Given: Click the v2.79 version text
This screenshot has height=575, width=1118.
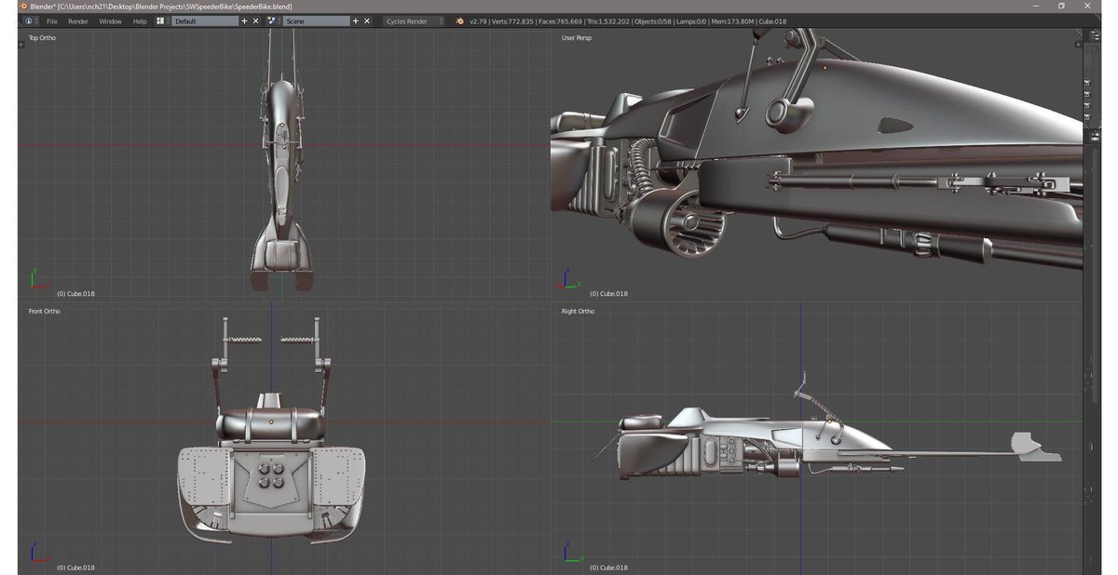Looking at the screenshot, I should [479, 20].
